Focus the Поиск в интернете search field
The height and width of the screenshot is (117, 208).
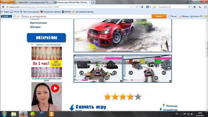tap(83, 16)
